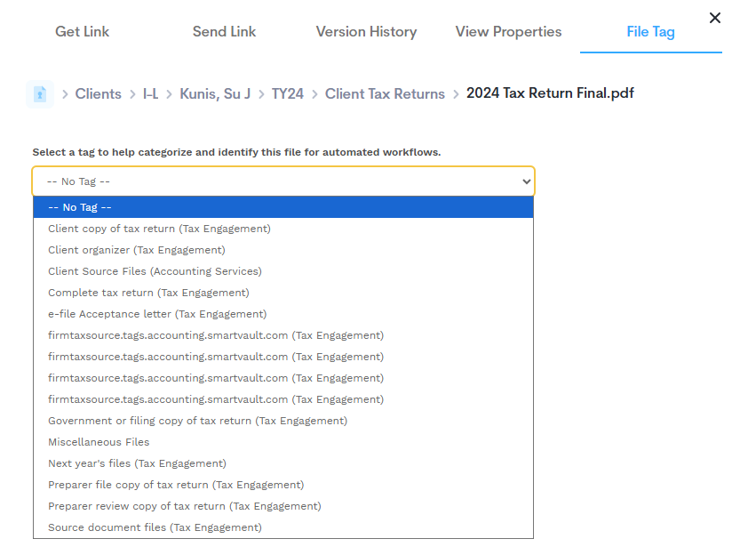Open the Send Link tab
732x555 pixels.
coord(224,32)
